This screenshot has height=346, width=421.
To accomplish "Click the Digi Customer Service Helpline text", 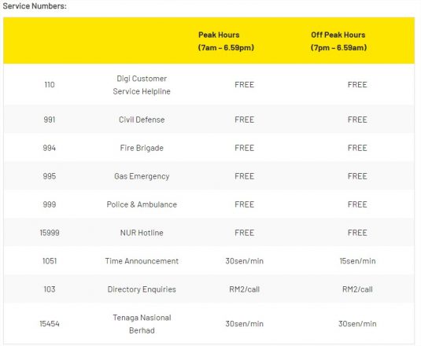I will pyautogui.click(x=142, y=85).
